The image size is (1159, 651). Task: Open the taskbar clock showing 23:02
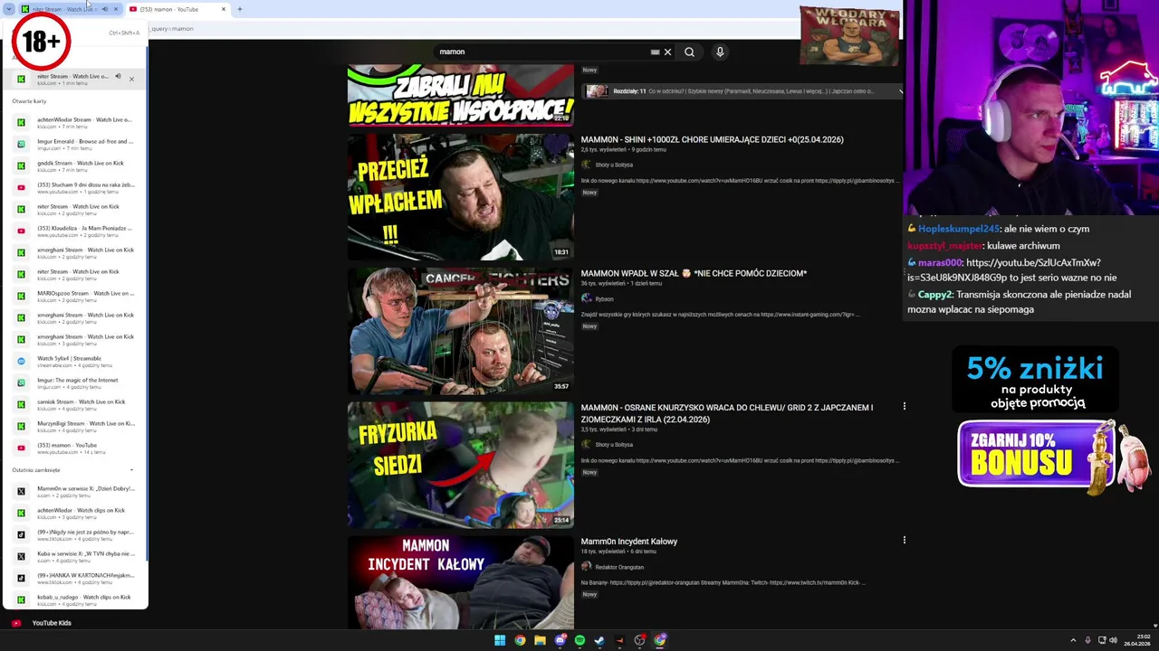coord(1137,640)
